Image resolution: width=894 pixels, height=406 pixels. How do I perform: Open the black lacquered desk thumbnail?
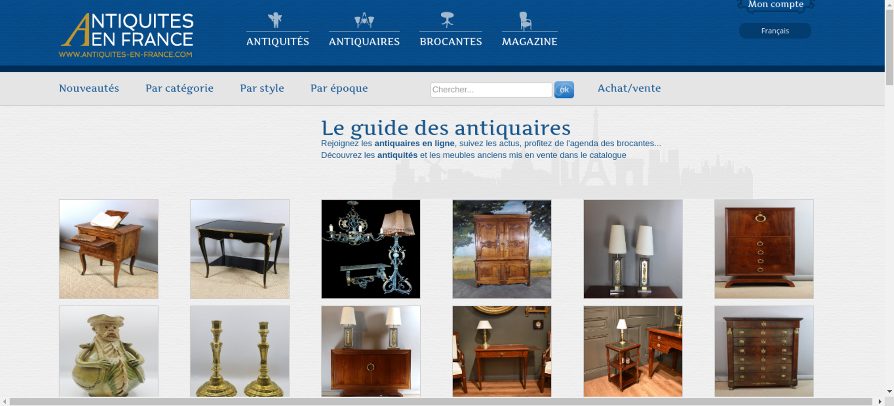[x=240, y=249]
